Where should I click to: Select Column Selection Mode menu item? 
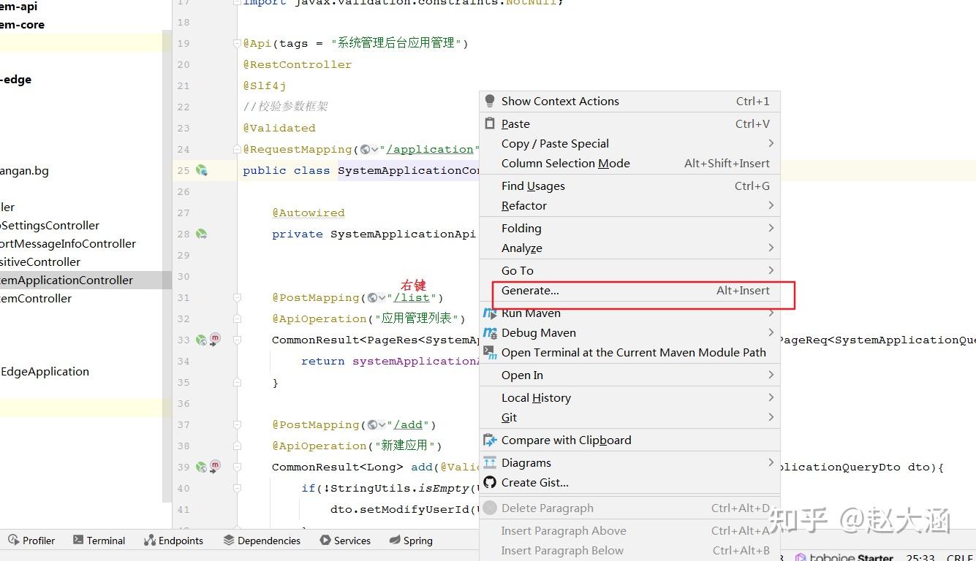[629, 164]
